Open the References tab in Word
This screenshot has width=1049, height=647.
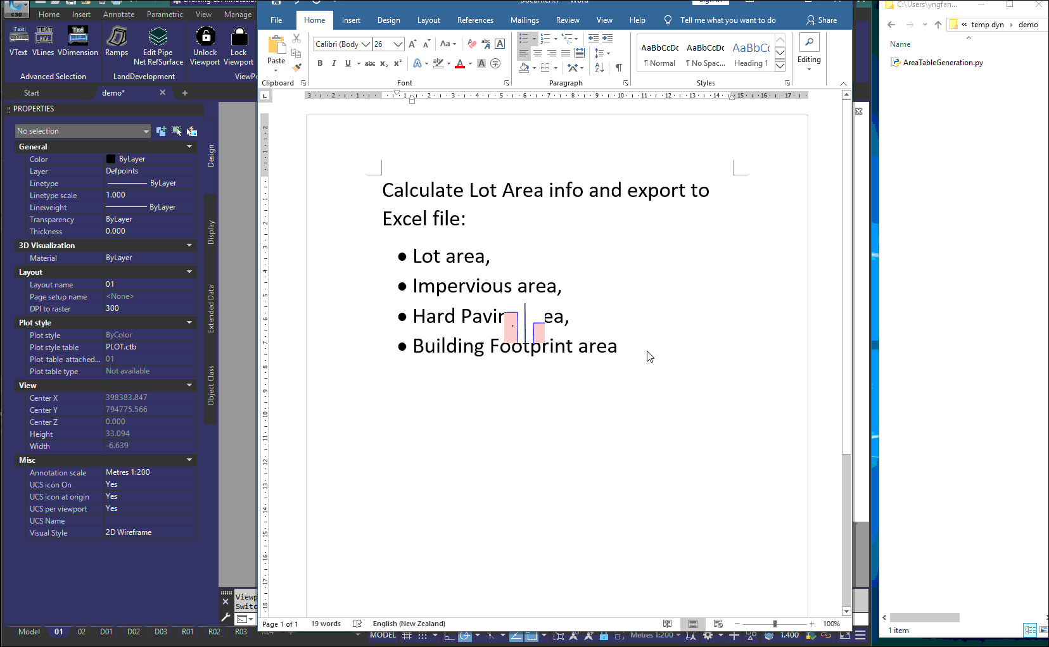pos(475,20)
